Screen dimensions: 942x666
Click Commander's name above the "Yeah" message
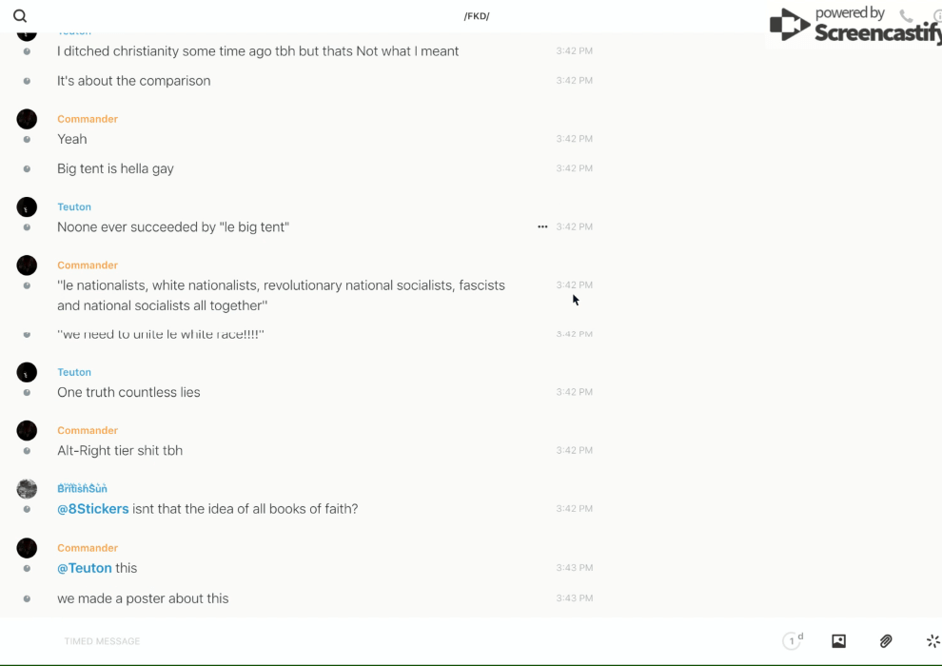pos(88,119)
